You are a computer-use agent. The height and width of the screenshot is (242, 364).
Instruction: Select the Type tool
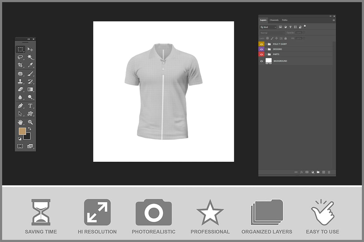(30, 106)
